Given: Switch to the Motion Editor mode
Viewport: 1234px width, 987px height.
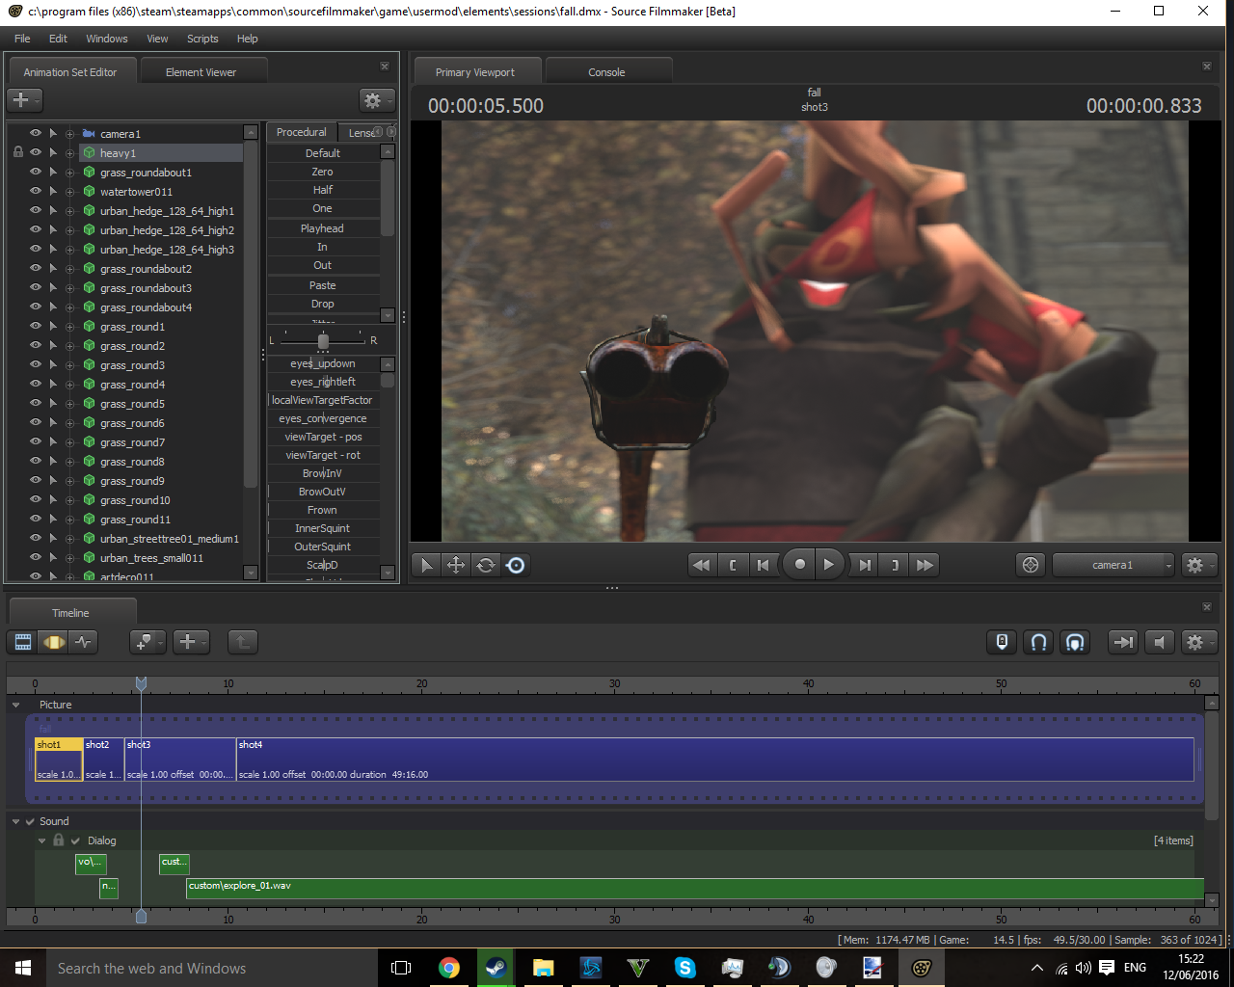Looking at the screenshot, I should [x=54, y=642].
